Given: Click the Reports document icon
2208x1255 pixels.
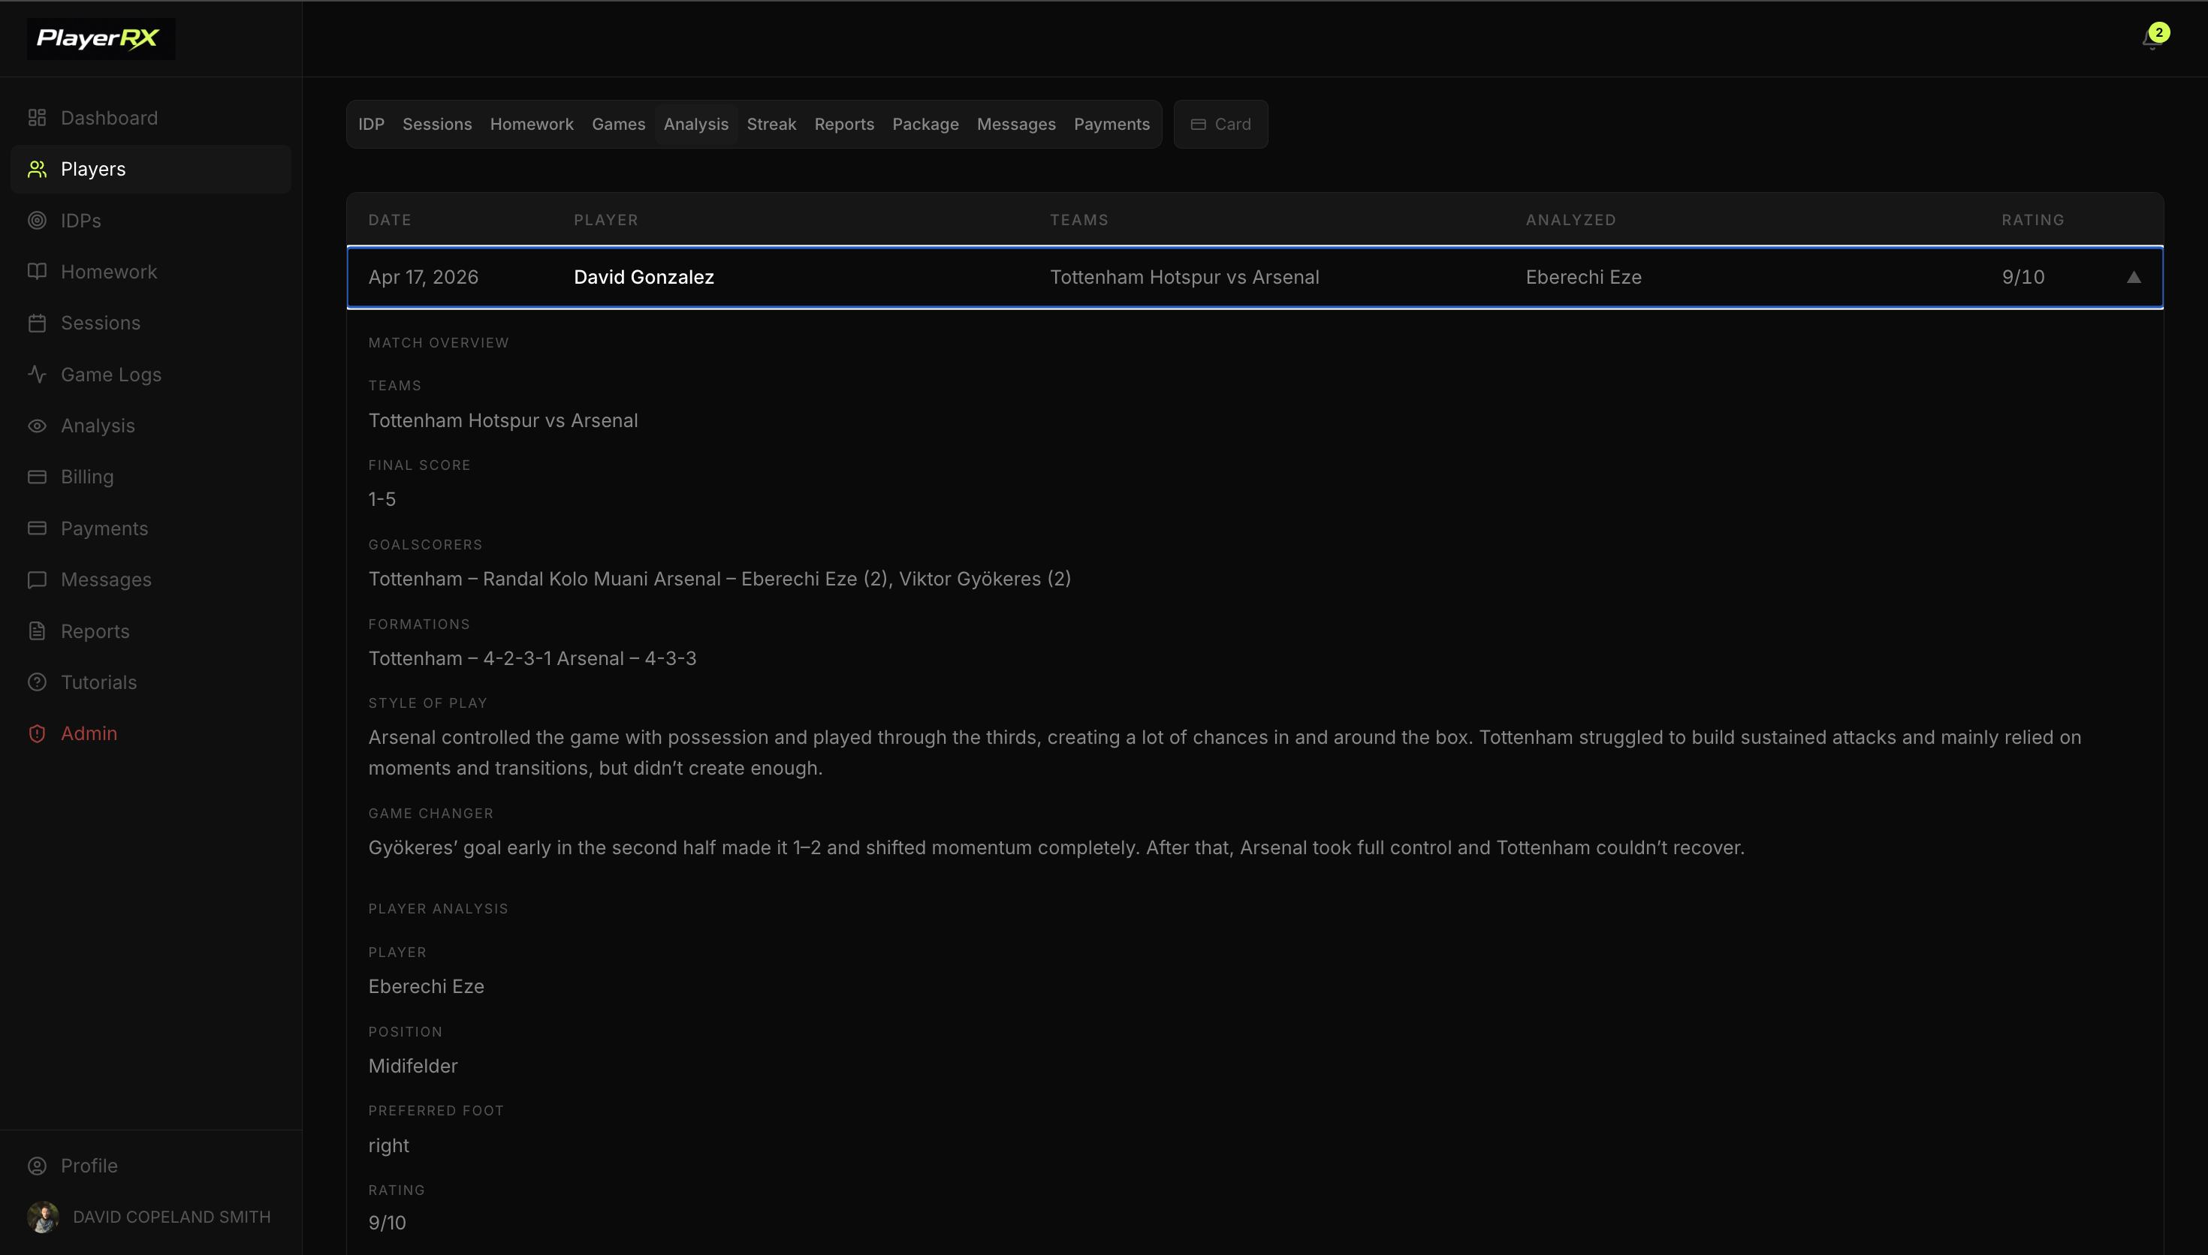Looking at the screenshot, I should 37,631.
